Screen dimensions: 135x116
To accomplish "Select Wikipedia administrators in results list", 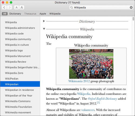I will click(20, 28).
